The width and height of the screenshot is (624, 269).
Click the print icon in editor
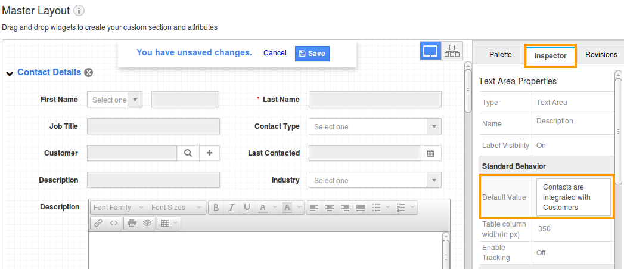coord(132,223)
